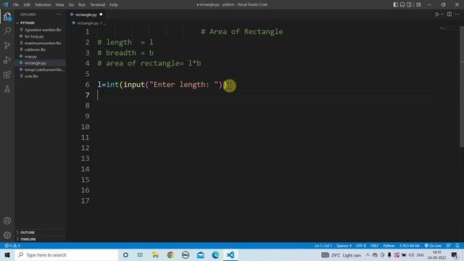Open the Manage gear icon

(7, 235)
